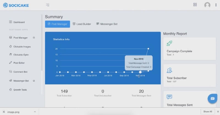The width and height of the screenshot is (220, 115).
Task: Click the Comment Bot chat icon
Action: (10, 72)
